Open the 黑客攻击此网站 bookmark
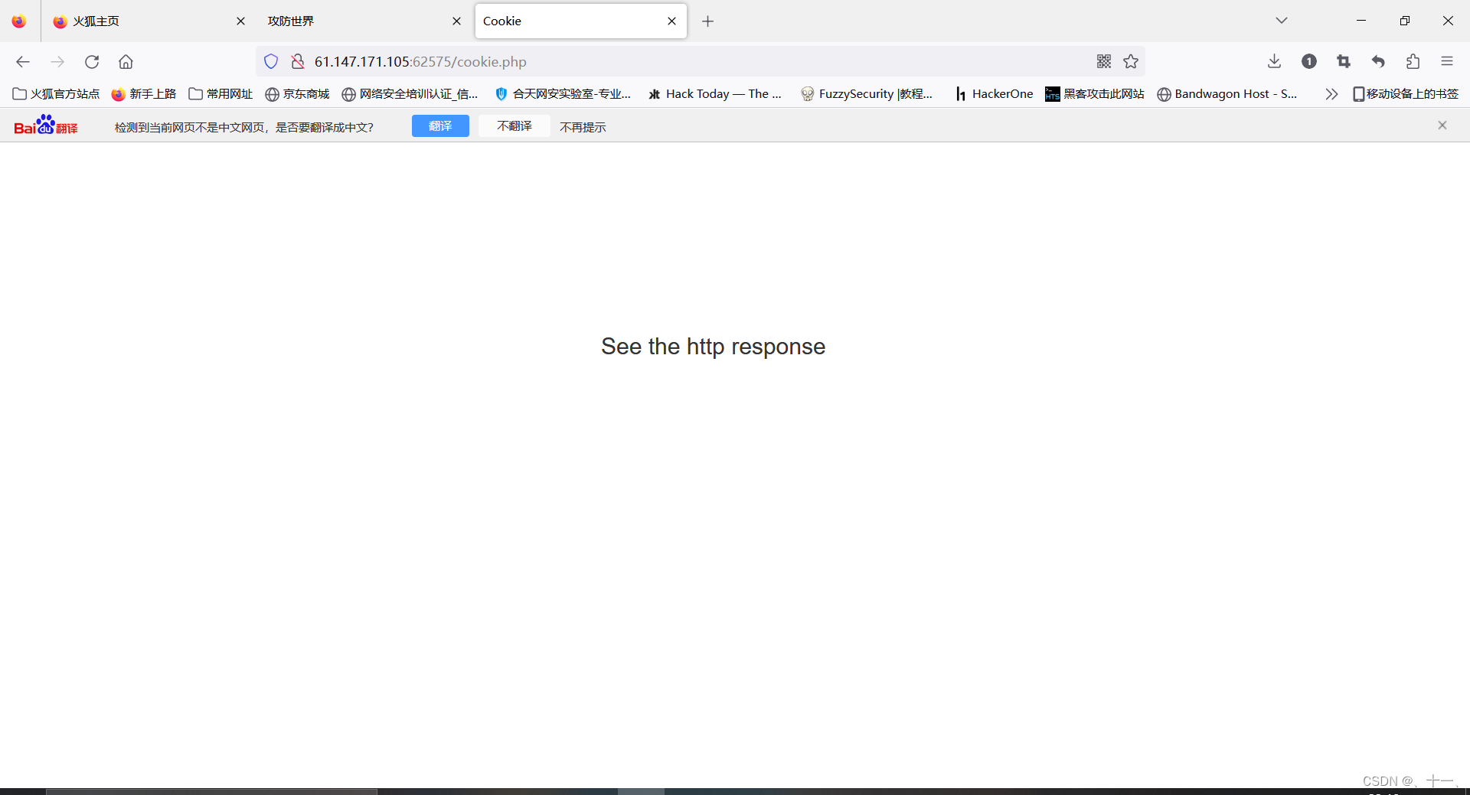This screenshot has height=795, width=1470. [x=1095, y=94]
